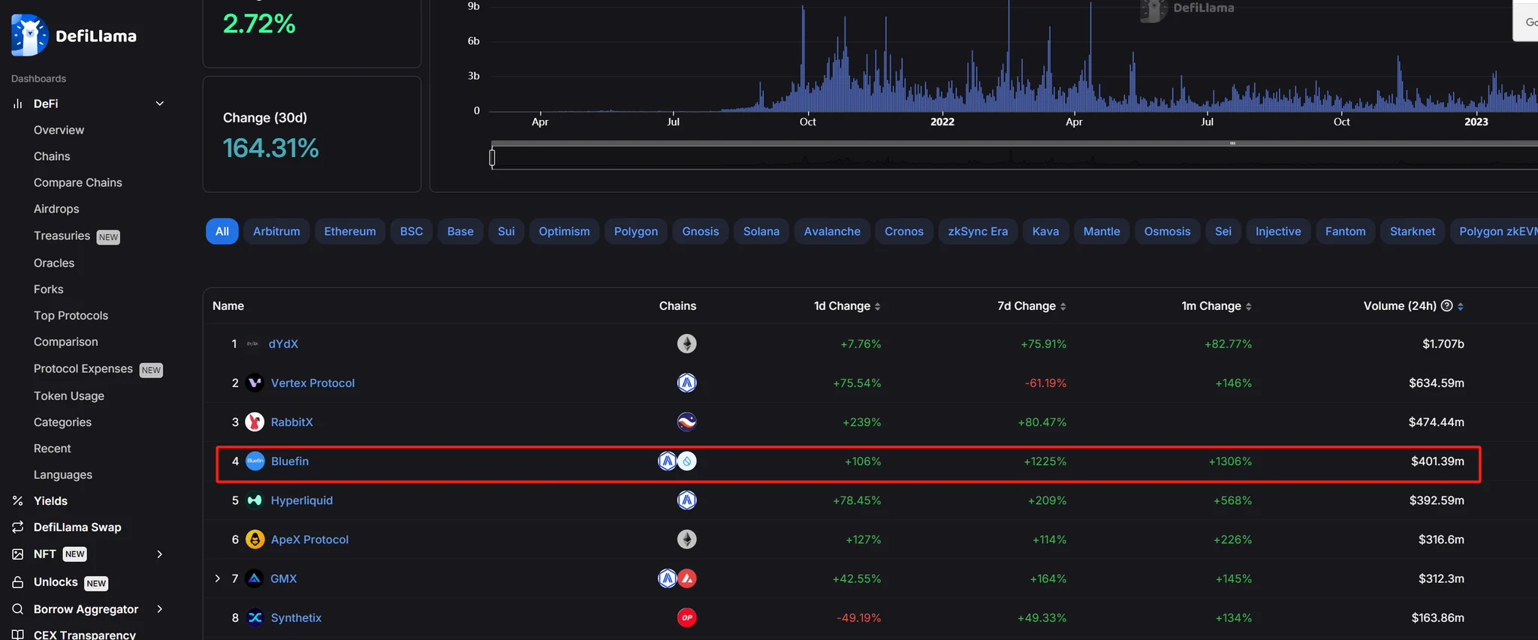
Task: Filter by Solana chain
Action: click(761, 231)
